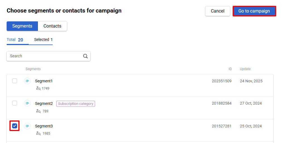
Task: Click the contacts count icon under Segment1
Action: 38,88
